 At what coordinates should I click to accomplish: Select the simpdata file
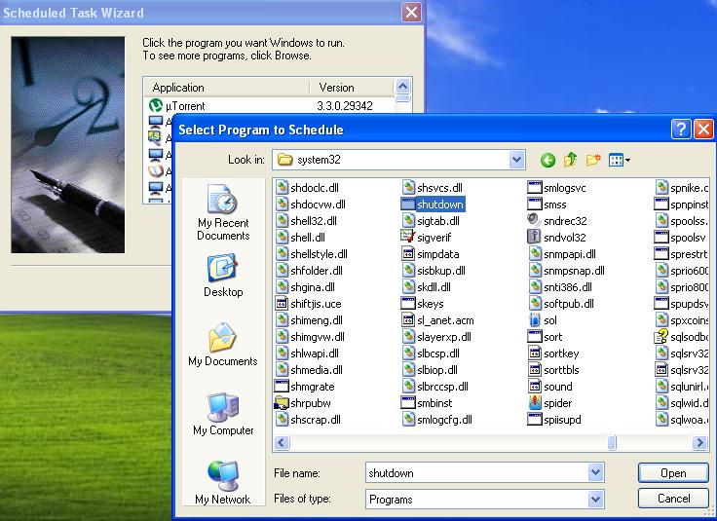(431, 254)
